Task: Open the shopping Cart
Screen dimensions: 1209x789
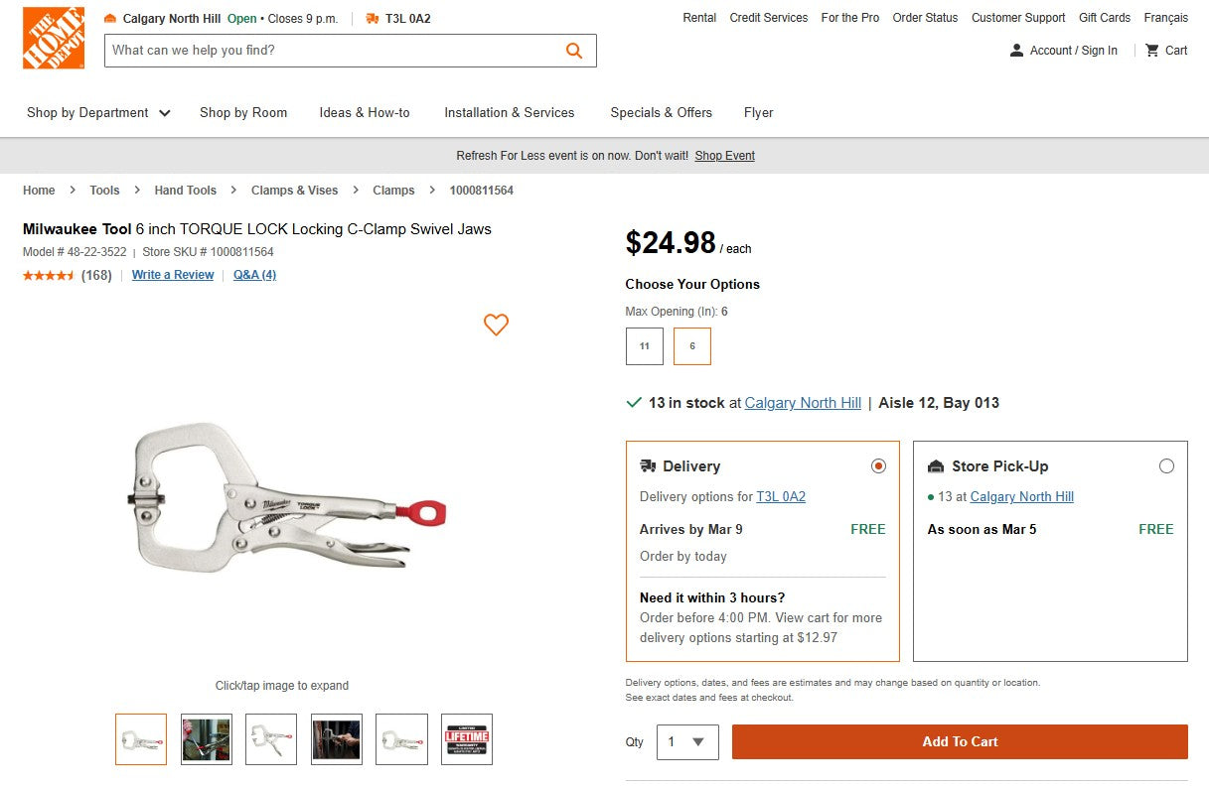Action: (1152, 51)
